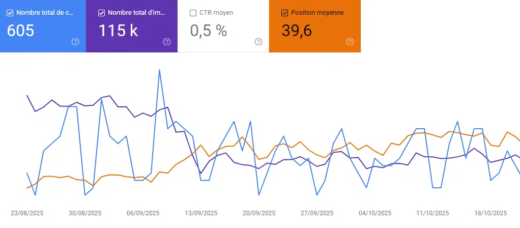The height and width of the screenshot is (228, 520).
Task: Click the tallest blue clicks peak
Action: point(160,70)
